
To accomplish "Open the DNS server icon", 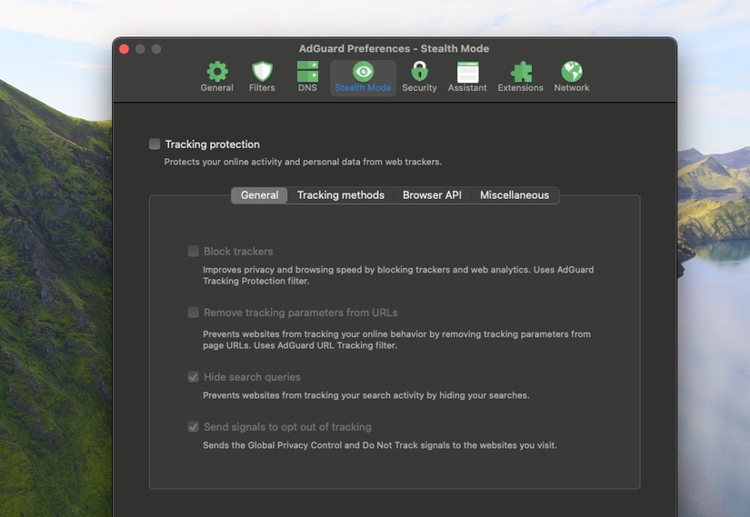I will tap(307, 72).
